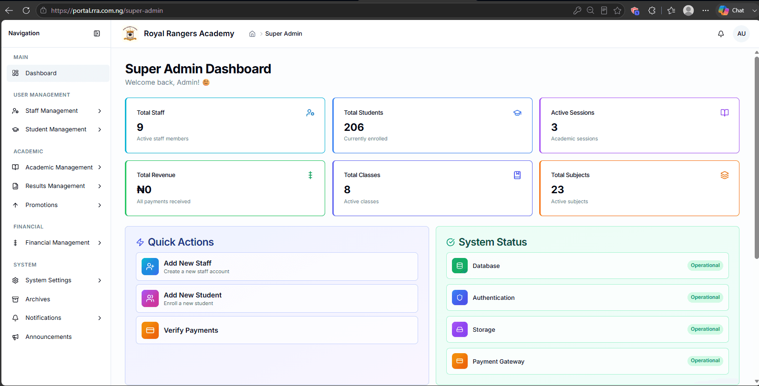Image resolution: width=759 pixels, height=386 pixels.
Task: Click the check circle beside System Status
Action: (451, 242)
